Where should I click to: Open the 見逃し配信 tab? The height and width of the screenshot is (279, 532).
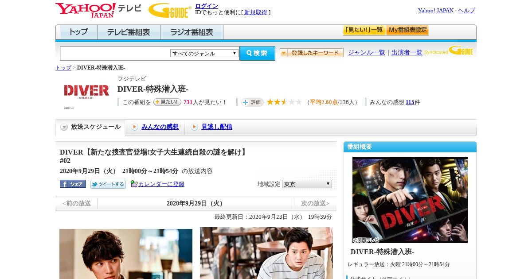217,127
